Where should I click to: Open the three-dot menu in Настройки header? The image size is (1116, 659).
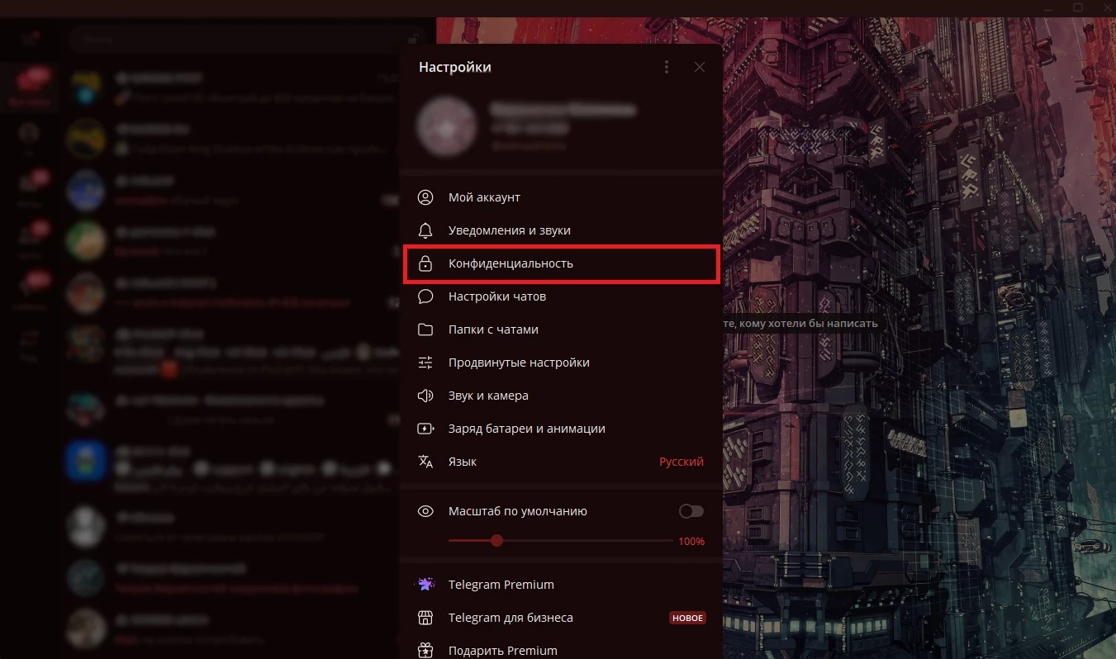[667, 67]
